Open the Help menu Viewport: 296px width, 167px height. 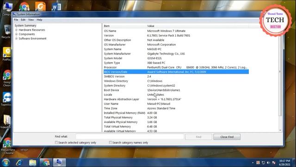click(x=39, y=19)
